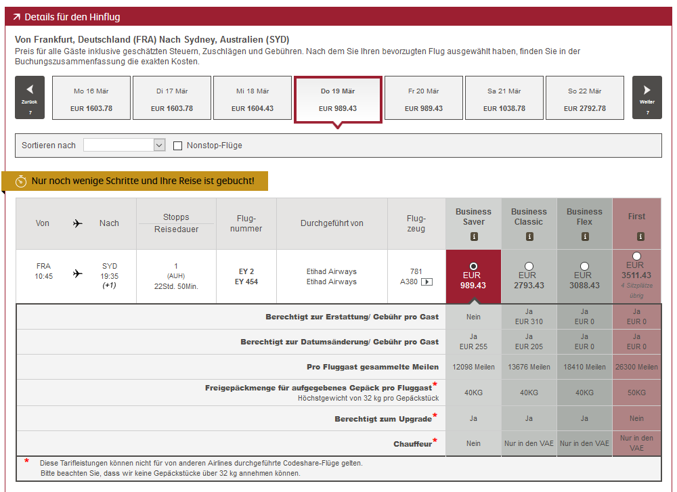Click the Di 17 Mär date tab
The image size is (677, 492).
click(x=171, y=99)
